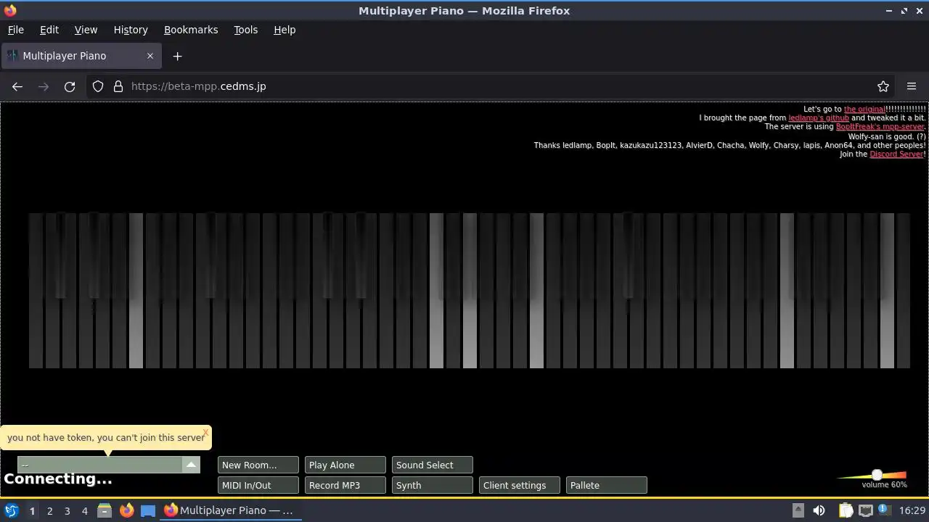The height and width of the screenshot is (522, 929).
Task: Open the clipboard manager tray icon
Action: [846, 510]
